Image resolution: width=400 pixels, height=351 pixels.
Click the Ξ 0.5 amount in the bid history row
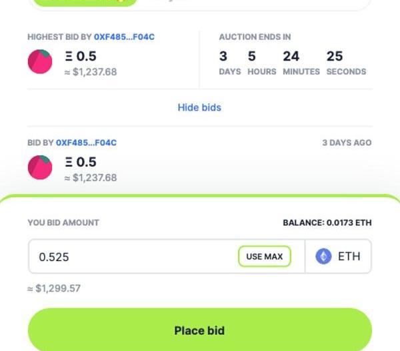coord(81,162)
